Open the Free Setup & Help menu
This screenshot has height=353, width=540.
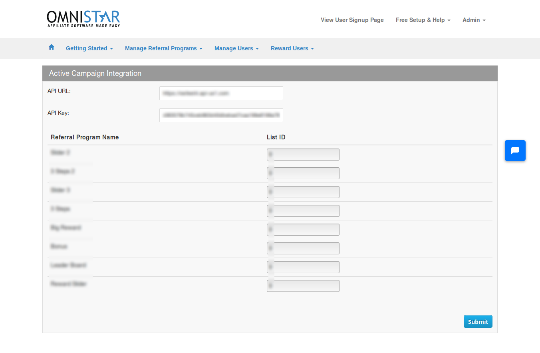point(423,20)
